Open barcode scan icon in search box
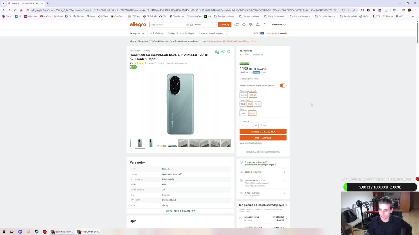419x235 pixels. [x=187, y=25]
